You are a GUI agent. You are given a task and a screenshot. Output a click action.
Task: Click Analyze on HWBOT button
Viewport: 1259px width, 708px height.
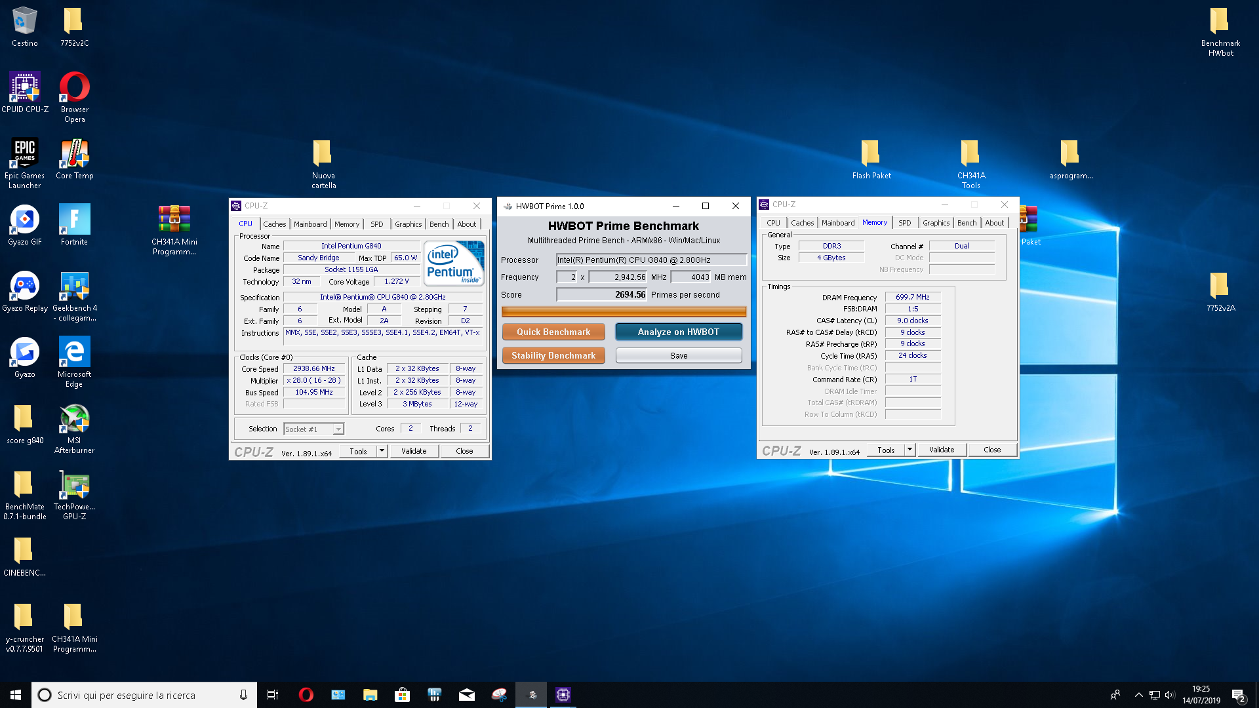[x=679, y=332]
